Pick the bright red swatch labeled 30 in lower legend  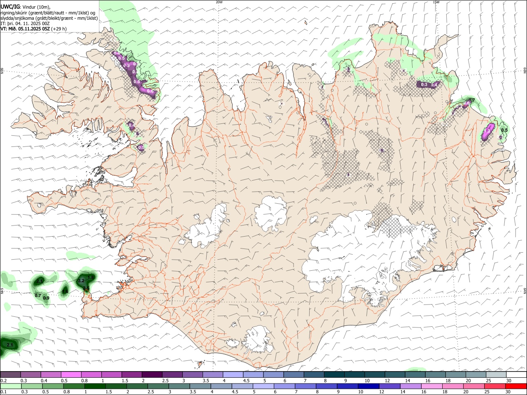516,386
